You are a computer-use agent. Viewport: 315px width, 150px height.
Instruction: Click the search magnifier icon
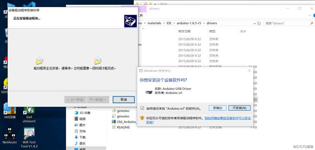pos(312,23)
